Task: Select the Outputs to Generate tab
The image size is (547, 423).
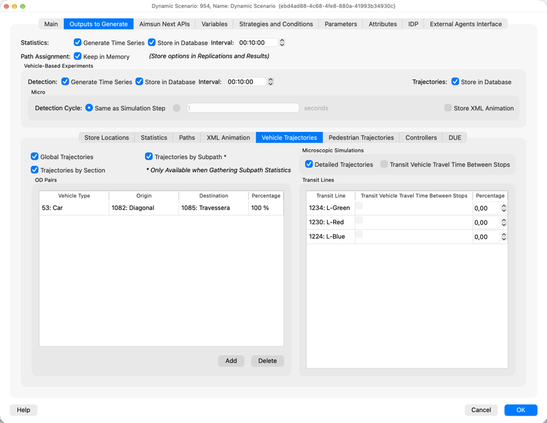Action: (99, 24)
